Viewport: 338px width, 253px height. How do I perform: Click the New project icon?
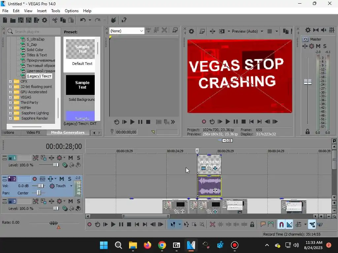[x=5, y=20]
